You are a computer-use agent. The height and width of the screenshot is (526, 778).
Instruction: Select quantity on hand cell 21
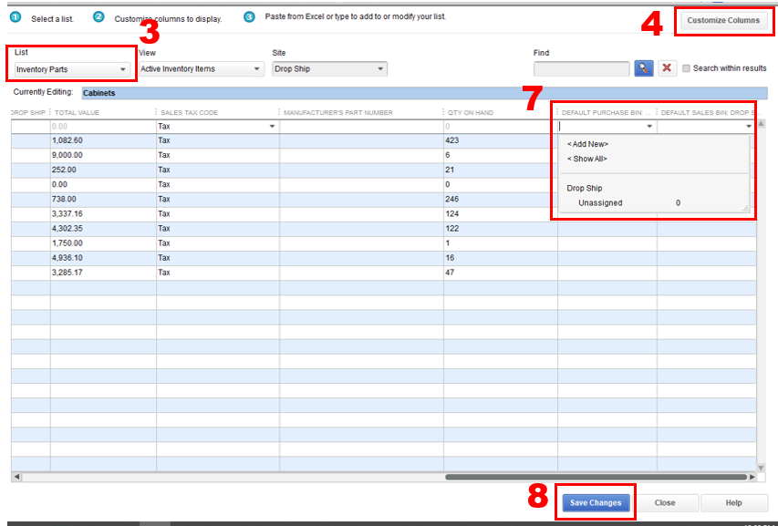(x=501, y=170)
